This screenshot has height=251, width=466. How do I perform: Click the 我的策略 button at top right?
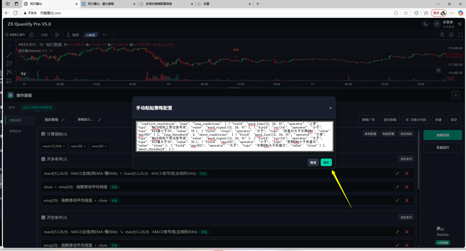(x=390, y=120)
